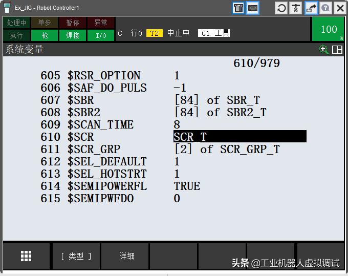This screenshot has width=348, height=276.
Task: Click the 执行 status indicator
Action: tap(16, 35)
